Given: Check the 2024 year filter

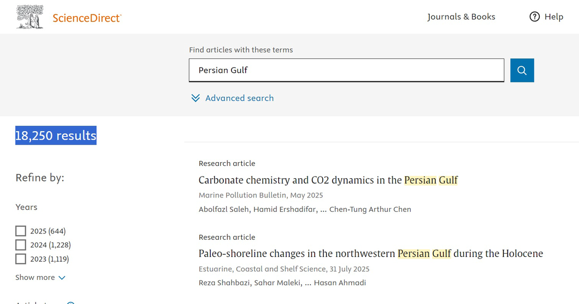Looking at the screenshot, I should pyautogui.click(x=21, y=245).
